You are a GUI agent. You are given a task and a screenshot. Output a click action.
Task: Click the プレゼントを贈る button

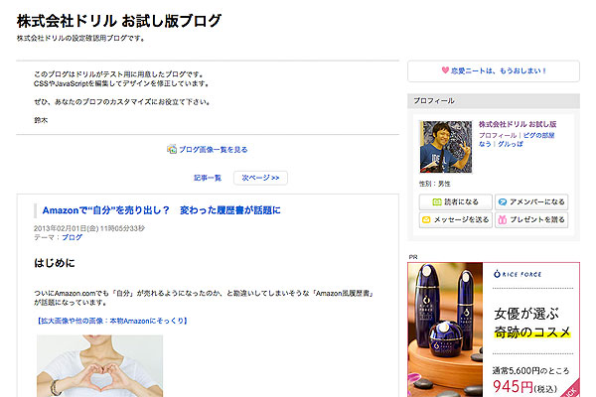pos(531,219)
